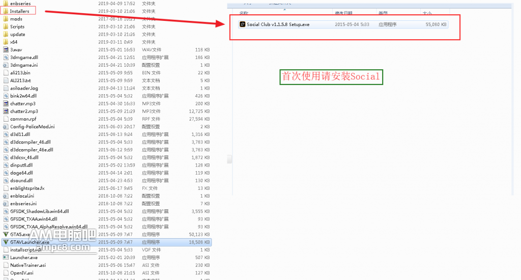Click the Social Club Setup.exe icon
Image resolution: width=521 pixels, height=280 pixels.
(243, 24)
